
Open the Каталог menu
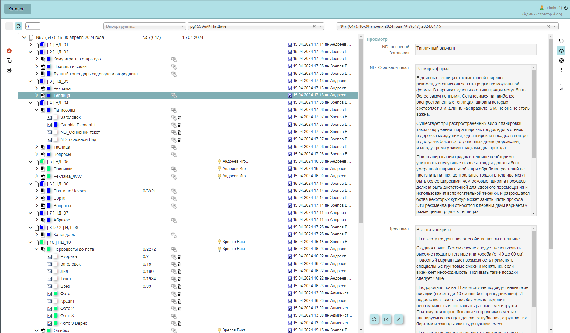(x=18, y=9)
